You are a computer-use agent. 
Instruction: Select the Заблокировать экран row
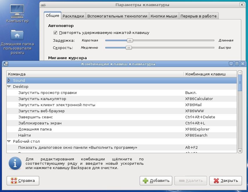point(122,123)
